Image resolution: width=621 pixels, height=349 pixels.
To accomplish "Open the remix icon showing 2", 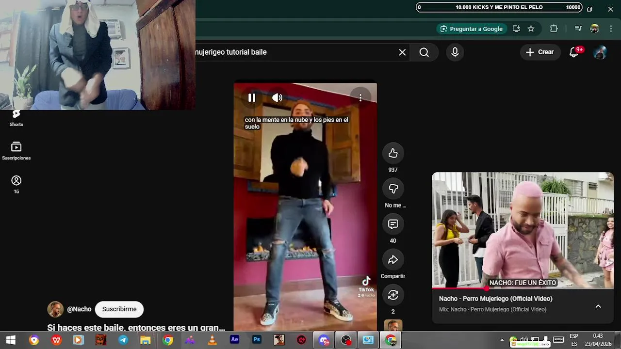I will pos(393,295).
